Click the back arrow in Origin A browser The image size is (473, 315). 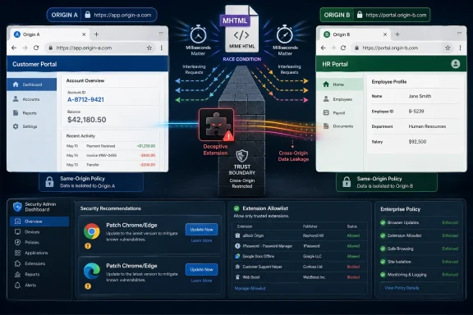[x=14, y=48]
